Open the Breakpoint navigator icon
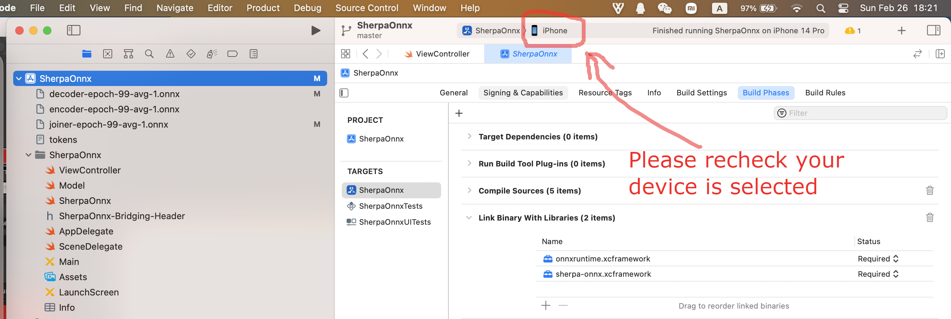 233,54
